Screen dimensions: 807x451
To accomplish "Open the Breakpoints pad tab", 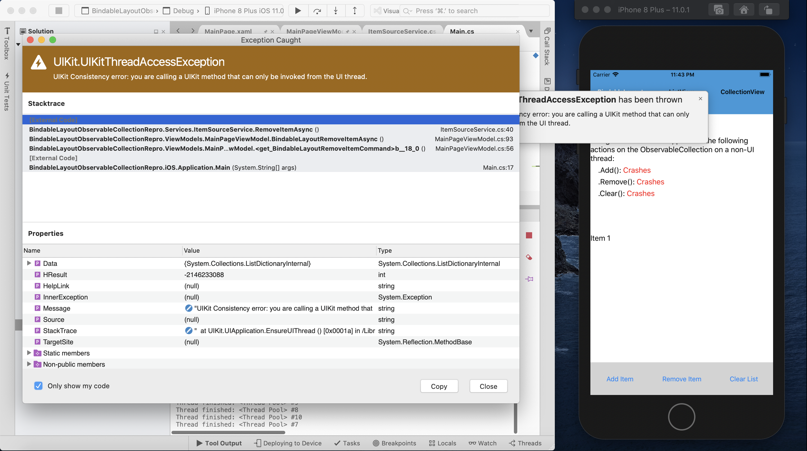I will tap(395, 443).
